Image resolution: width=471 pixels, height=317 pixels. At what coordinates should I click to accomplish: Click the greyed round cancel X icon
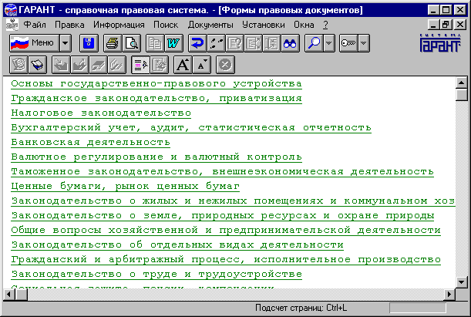pyautogui.click(x=225, y=65)
